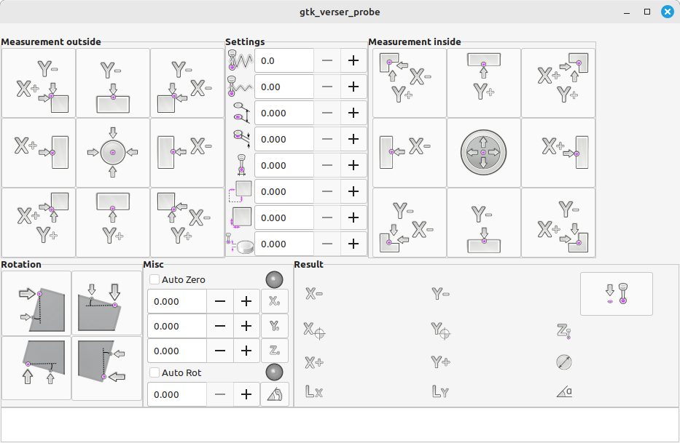680x443 pixels.
Task: Select the Y- top edge probe in Measurement outside
Action: (x=112, y=83)
